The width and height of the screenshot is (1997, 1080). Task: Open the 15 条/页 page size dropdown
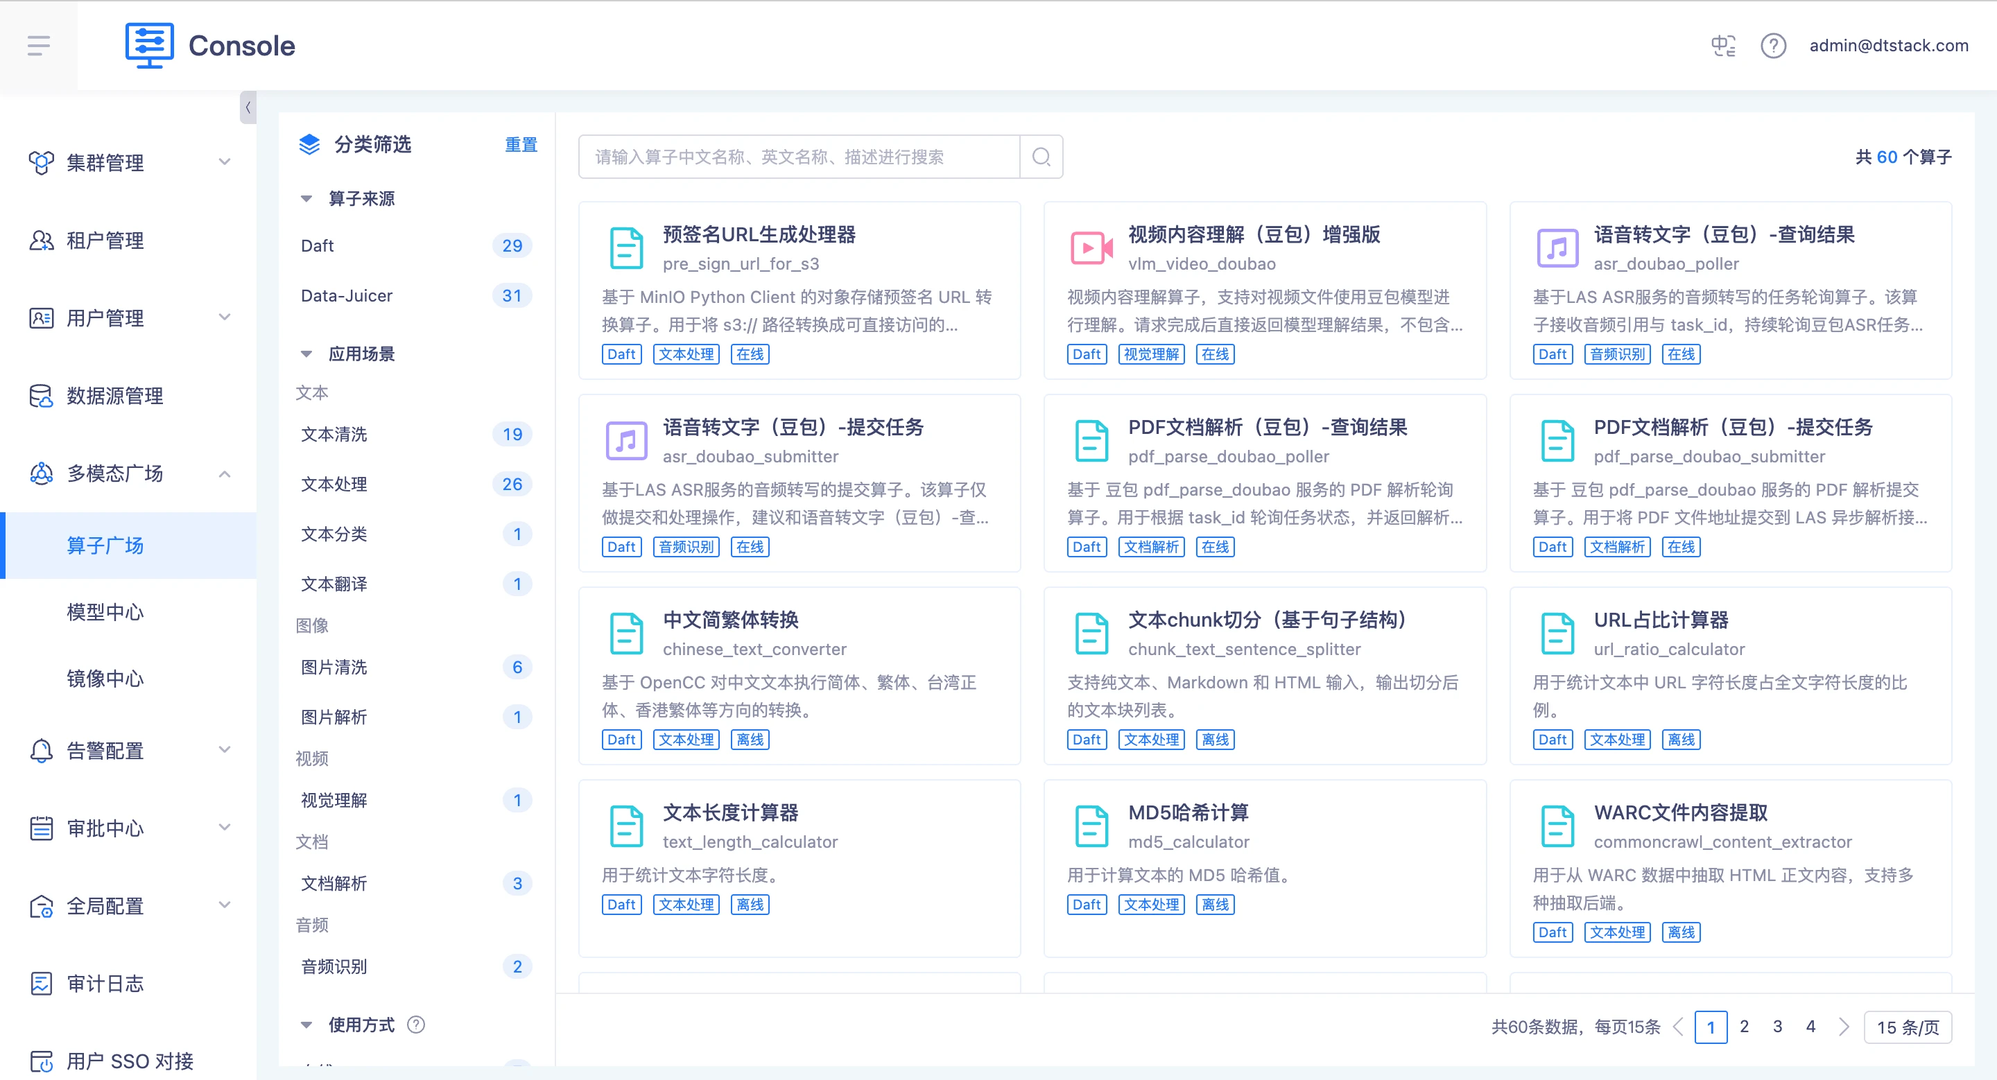point(1908,1027)
